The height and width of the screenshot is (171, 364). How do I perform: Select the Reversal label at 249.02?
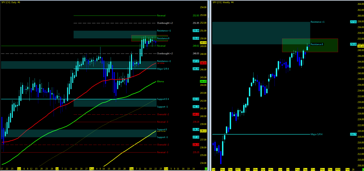point(161,46)
